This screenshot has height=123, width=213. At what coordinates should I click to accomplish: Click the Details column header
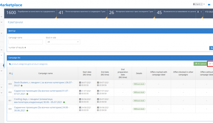[x=139, y=73]
